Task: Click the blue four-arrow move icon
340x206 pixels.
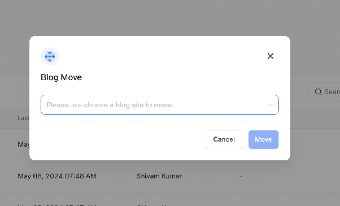Action: (x=50, y=56)
